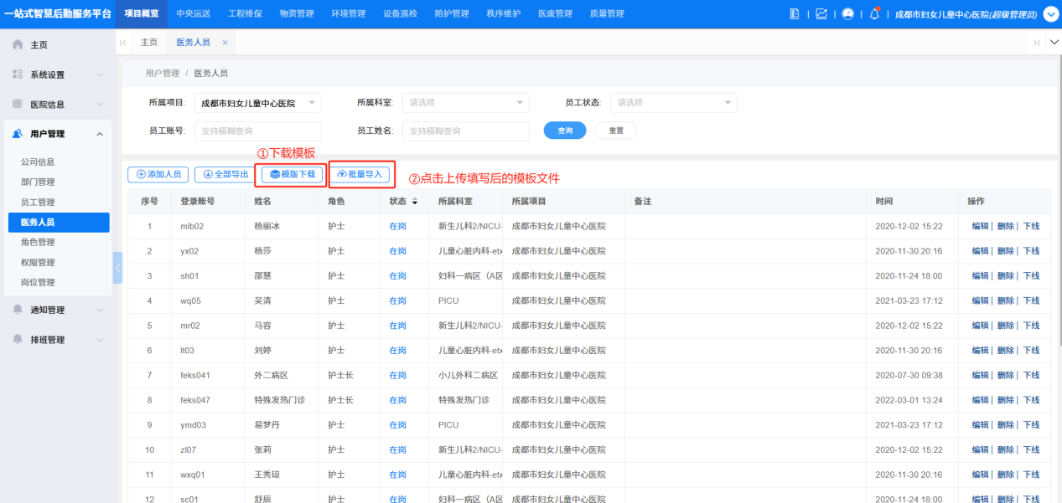Click the 员工姓名 search field
The image size is (1062, 503).
466,131
